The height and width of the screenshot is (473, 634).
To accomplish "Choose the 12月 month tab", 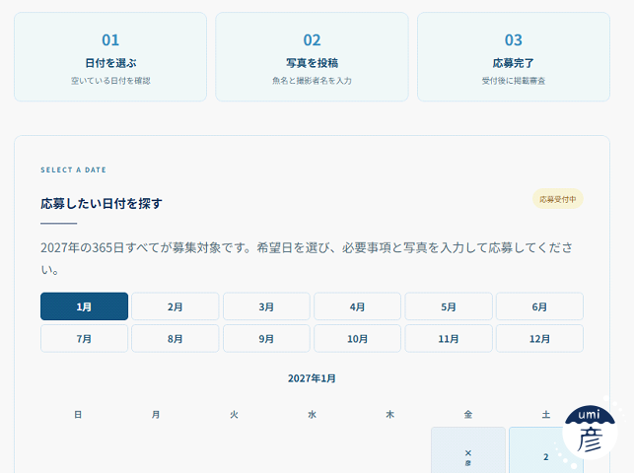I will coord(539,339).
